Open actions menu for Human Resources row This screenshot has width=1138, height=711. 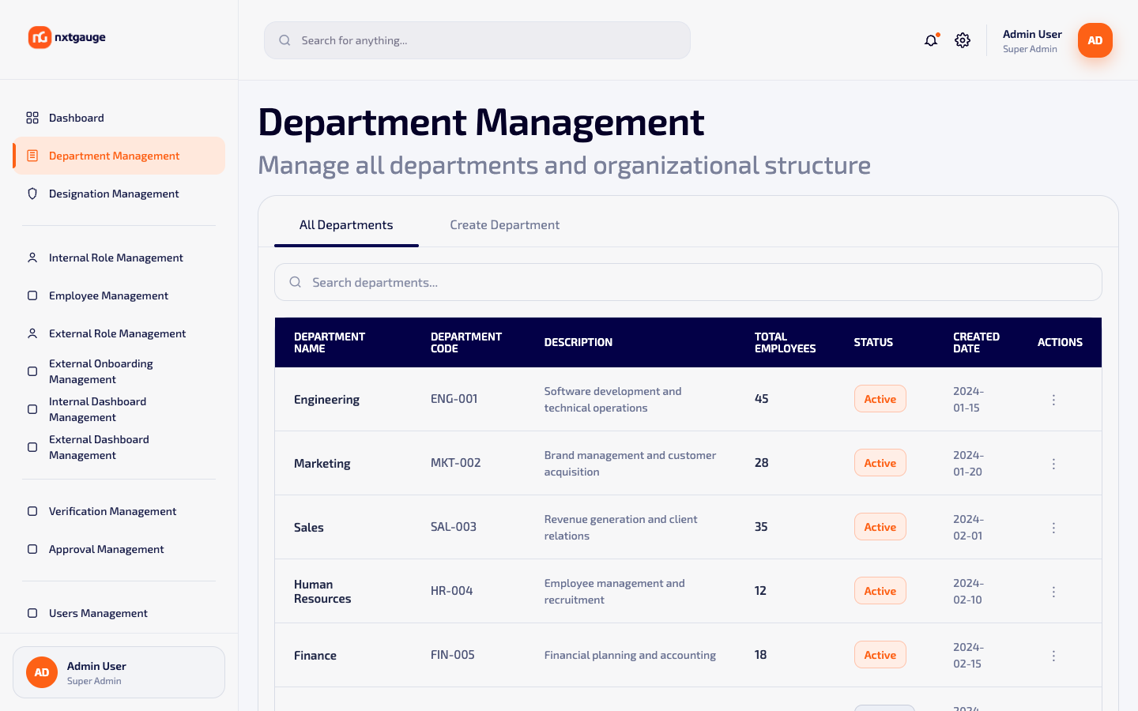pyautogui.click(x=1053, y=592)
